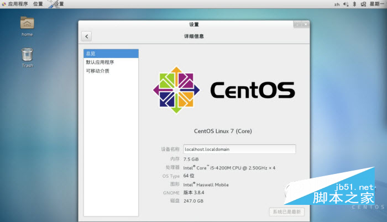The image size is (387, 222).
Task: Select 总览 in the sidebar
Action: 111,54
